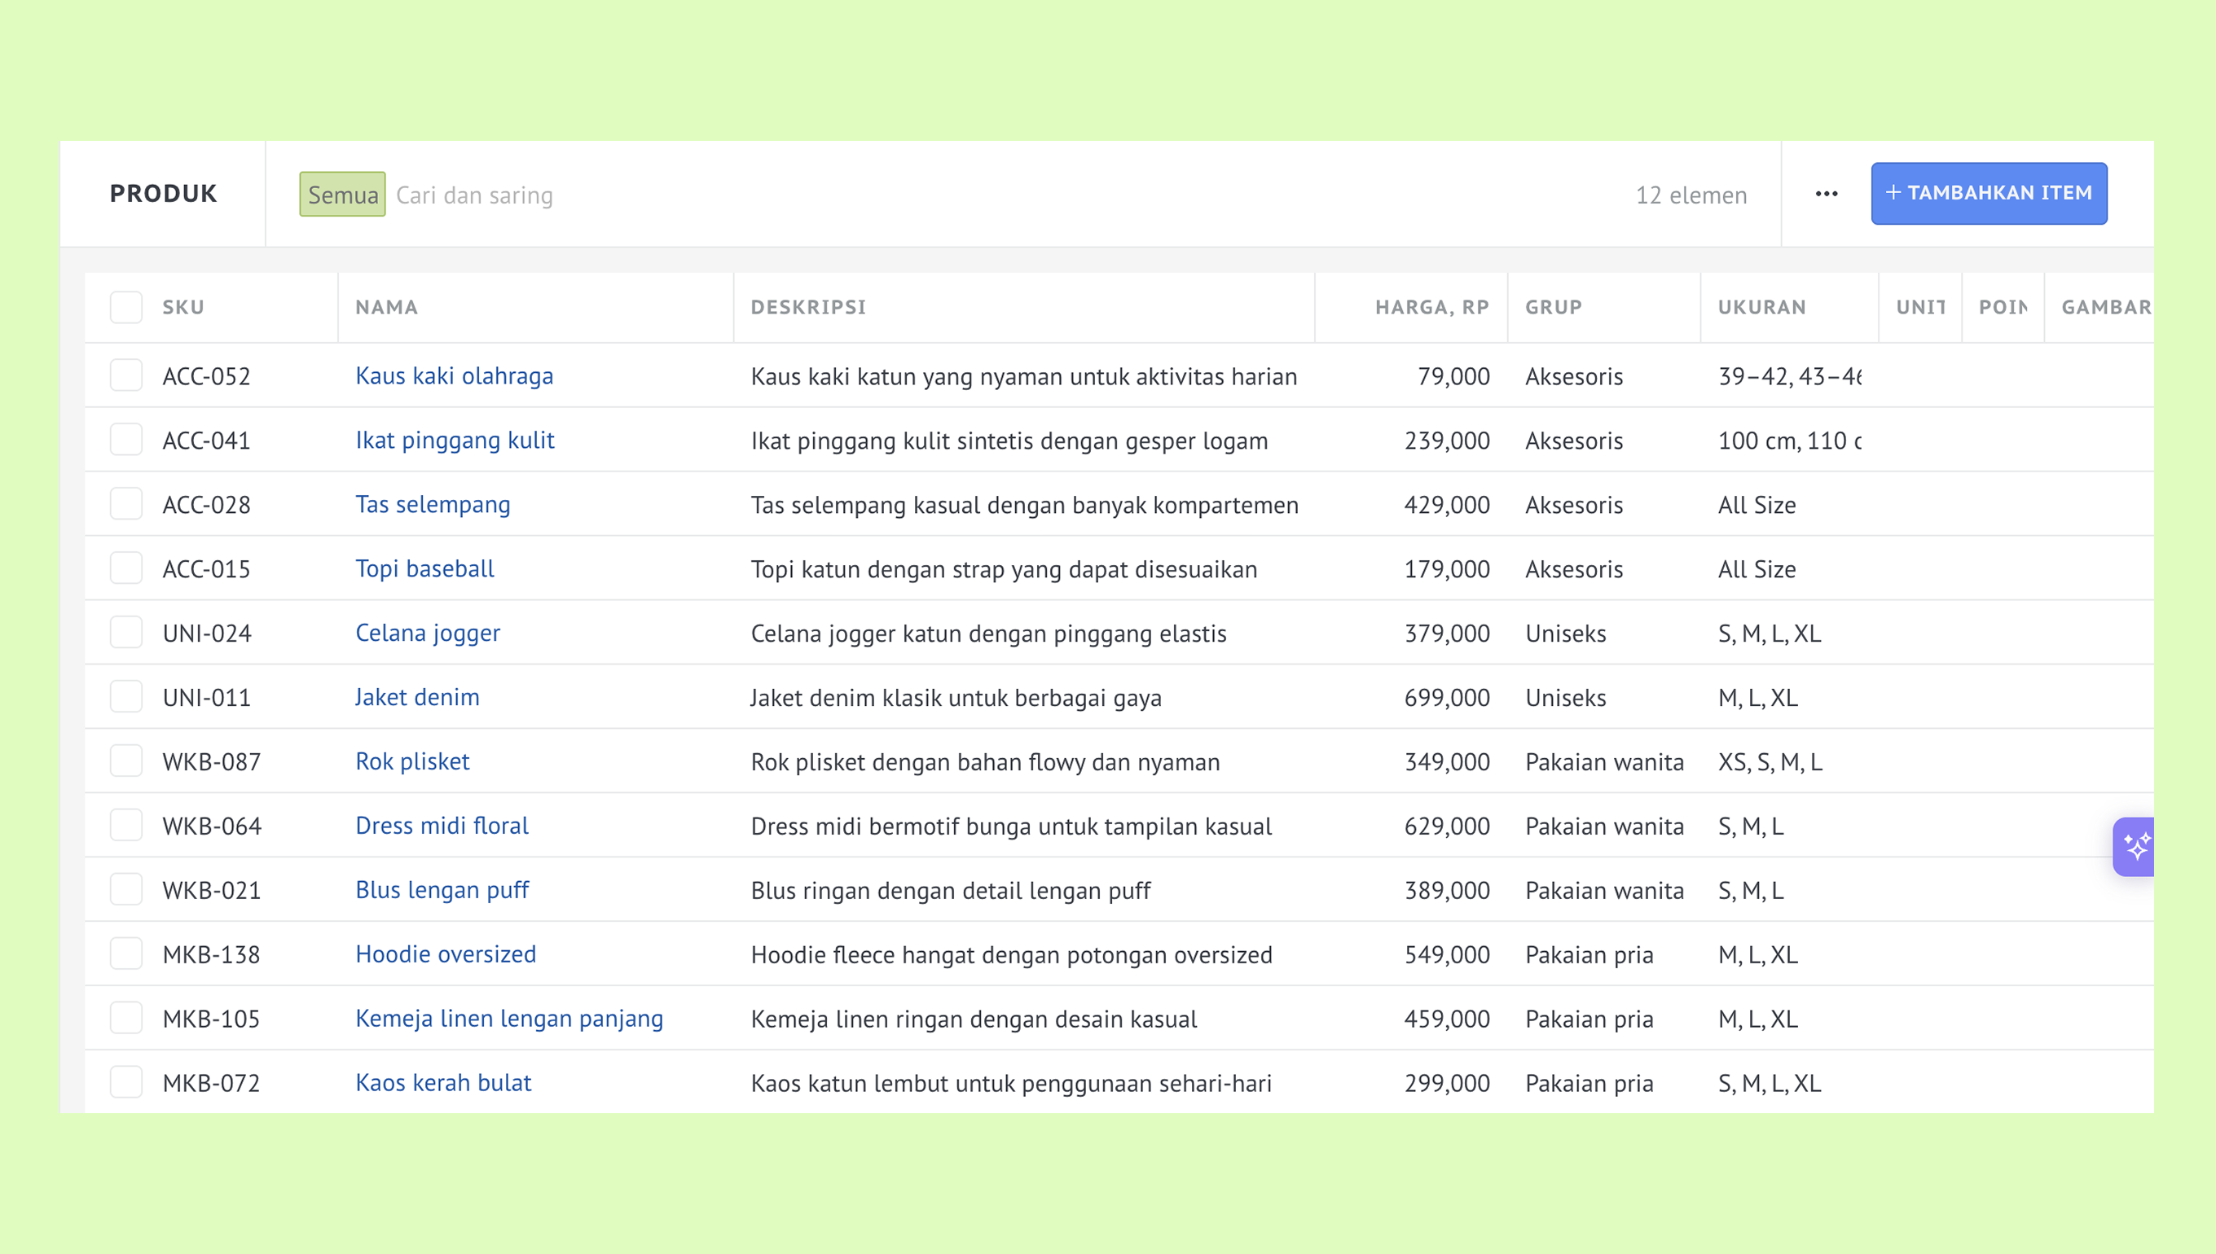Click the Nama column header

coord(387,308)
